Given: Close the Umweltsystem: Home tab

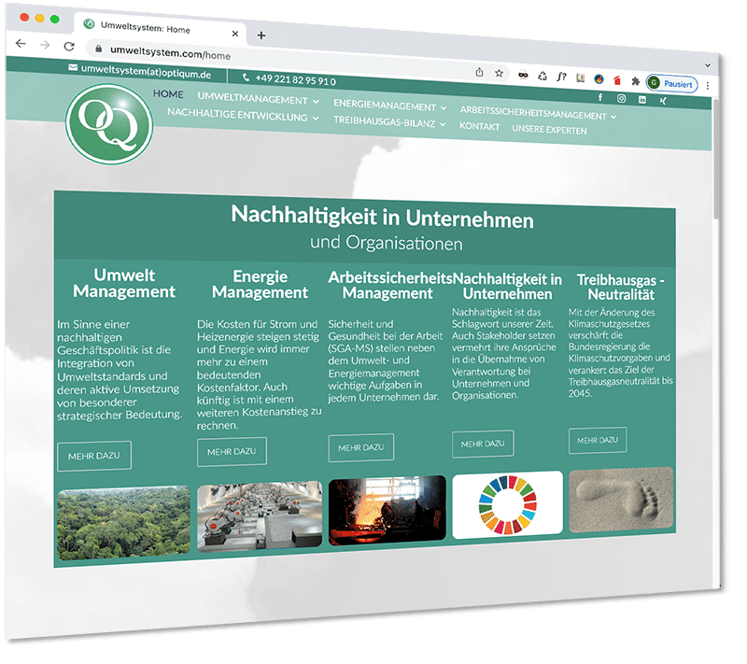Looking at the screenshot, I should (x=235, y=34).
